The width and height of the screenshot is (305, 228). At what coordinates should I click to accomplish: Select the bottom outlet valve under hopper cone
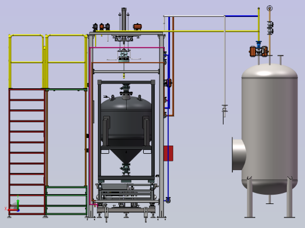click(126, 169)
